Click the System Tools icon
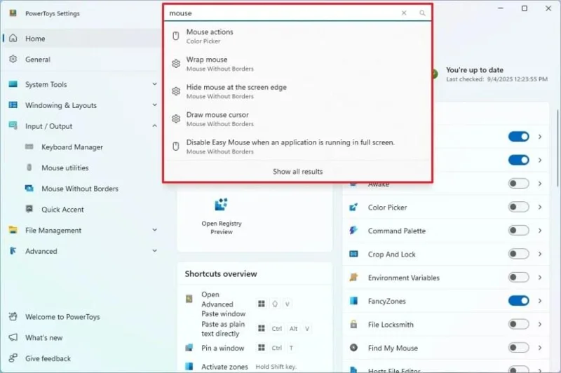This screenshot has width=561, height=373. click(13, 84)
